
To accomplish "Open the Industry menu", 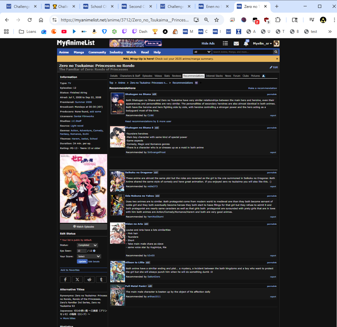I will point(116,52).
